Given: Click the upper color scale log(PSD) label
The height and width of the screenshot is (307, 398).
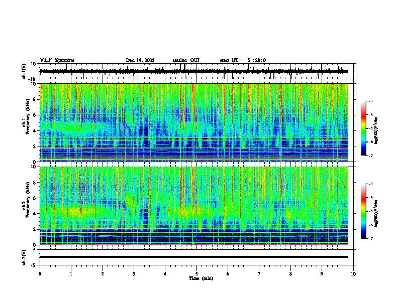Looking at the screenshot, I should click(377, 130).
